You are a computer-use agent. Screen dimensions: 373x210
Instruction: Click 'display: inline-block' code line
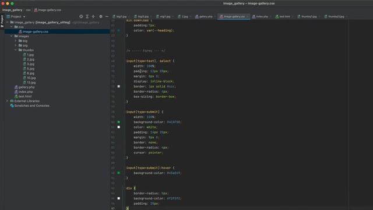154,82
